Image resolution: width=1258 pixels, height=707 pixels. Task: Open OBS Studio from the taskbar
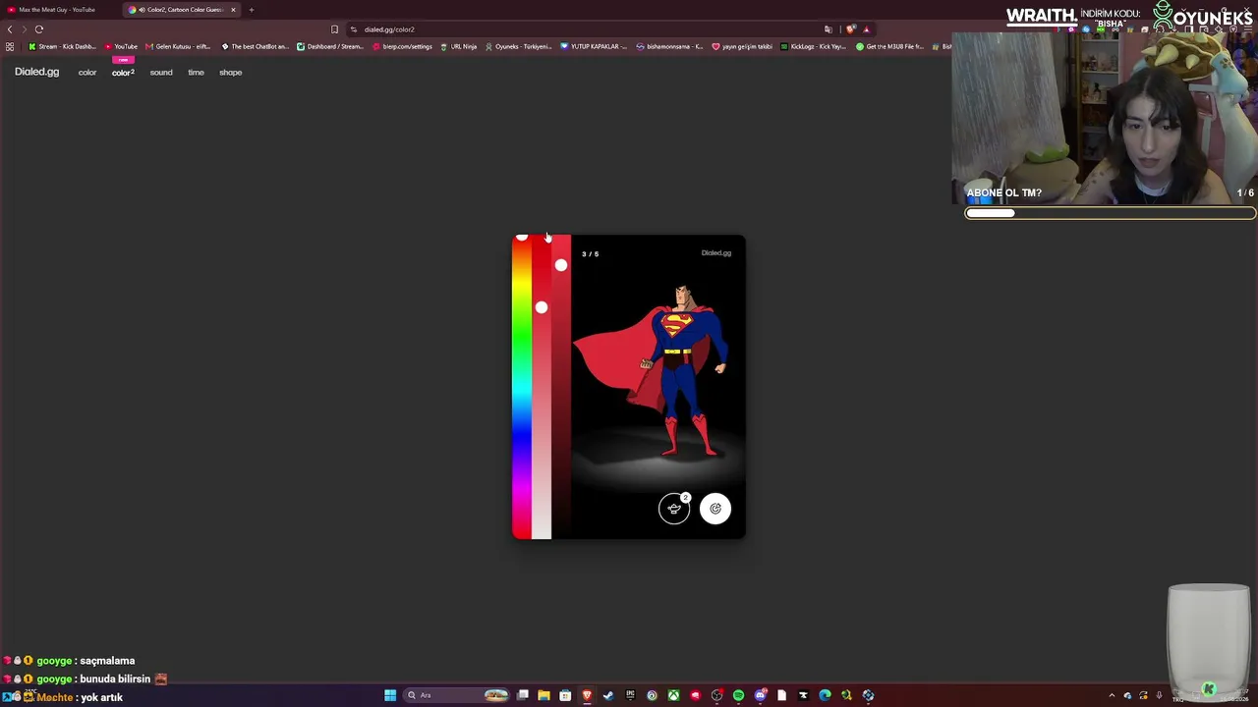pos(716,695)
